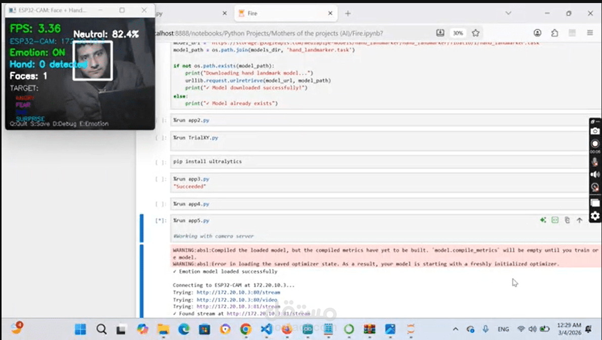This screenshot has height=340, width=602.
Task: Open Microsoft Store from the taskbar
Action: click(x=204, y=329)
